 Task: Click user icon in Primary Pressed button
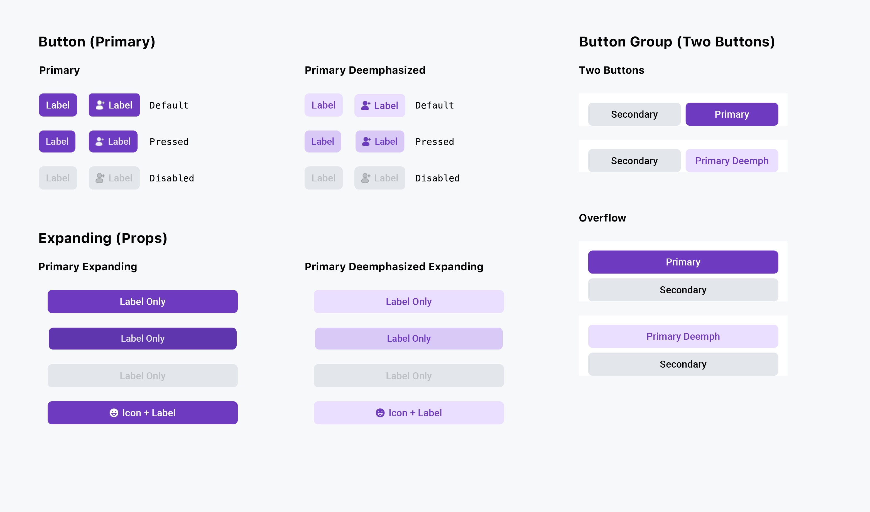point(99,141)
